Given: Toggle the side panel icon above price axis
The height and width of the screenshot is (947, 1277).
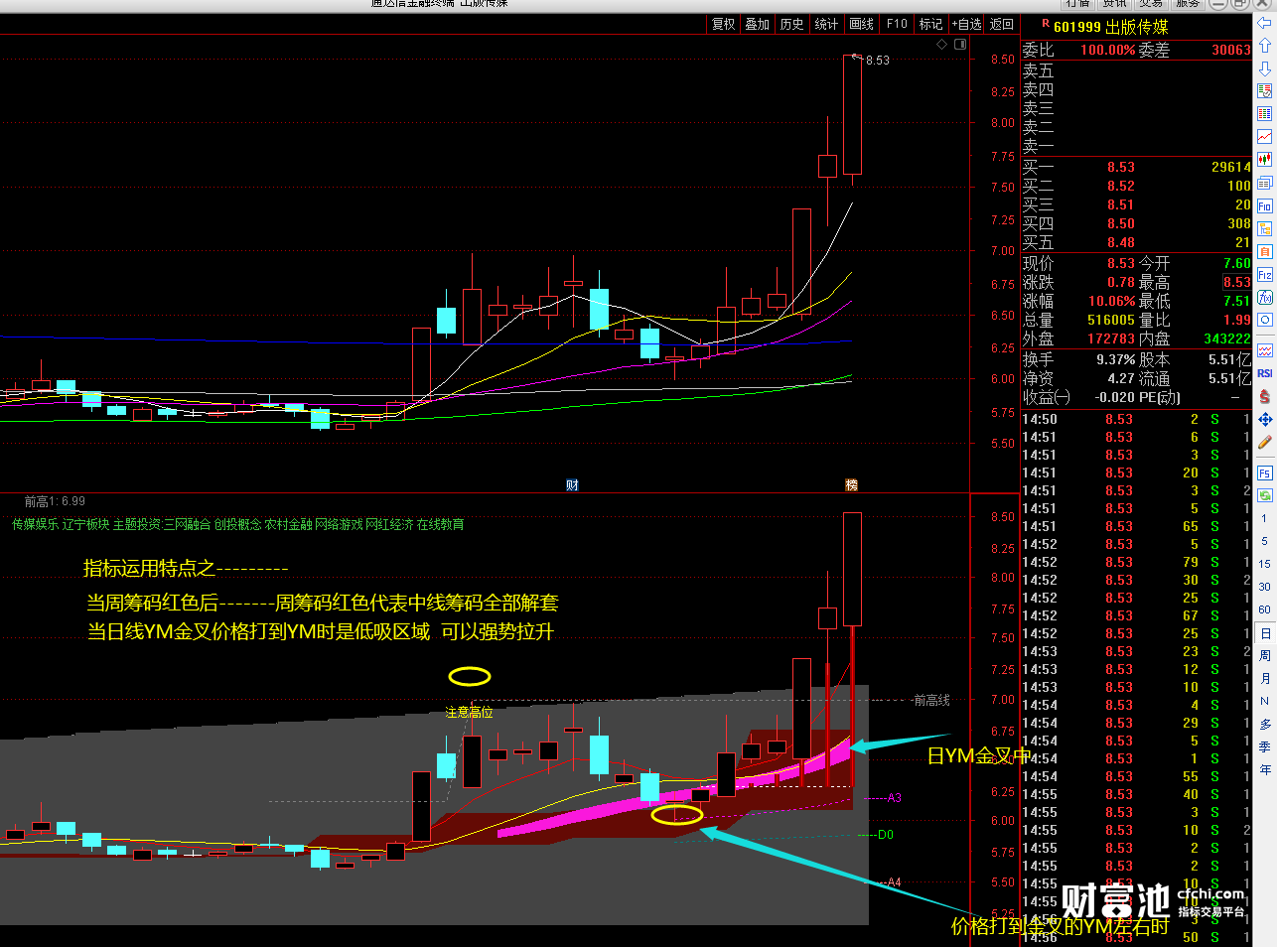Looking at the screenshot, I should point(960,45).
